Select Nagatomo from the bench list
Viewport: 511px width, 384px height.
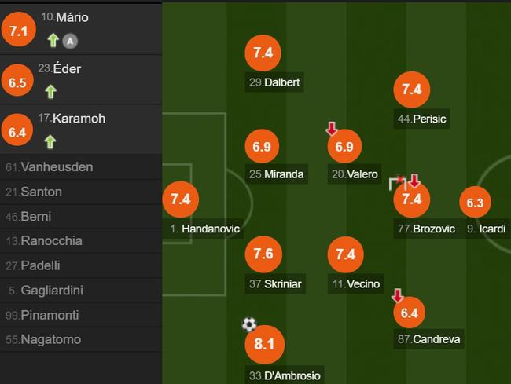coord(51,340)
